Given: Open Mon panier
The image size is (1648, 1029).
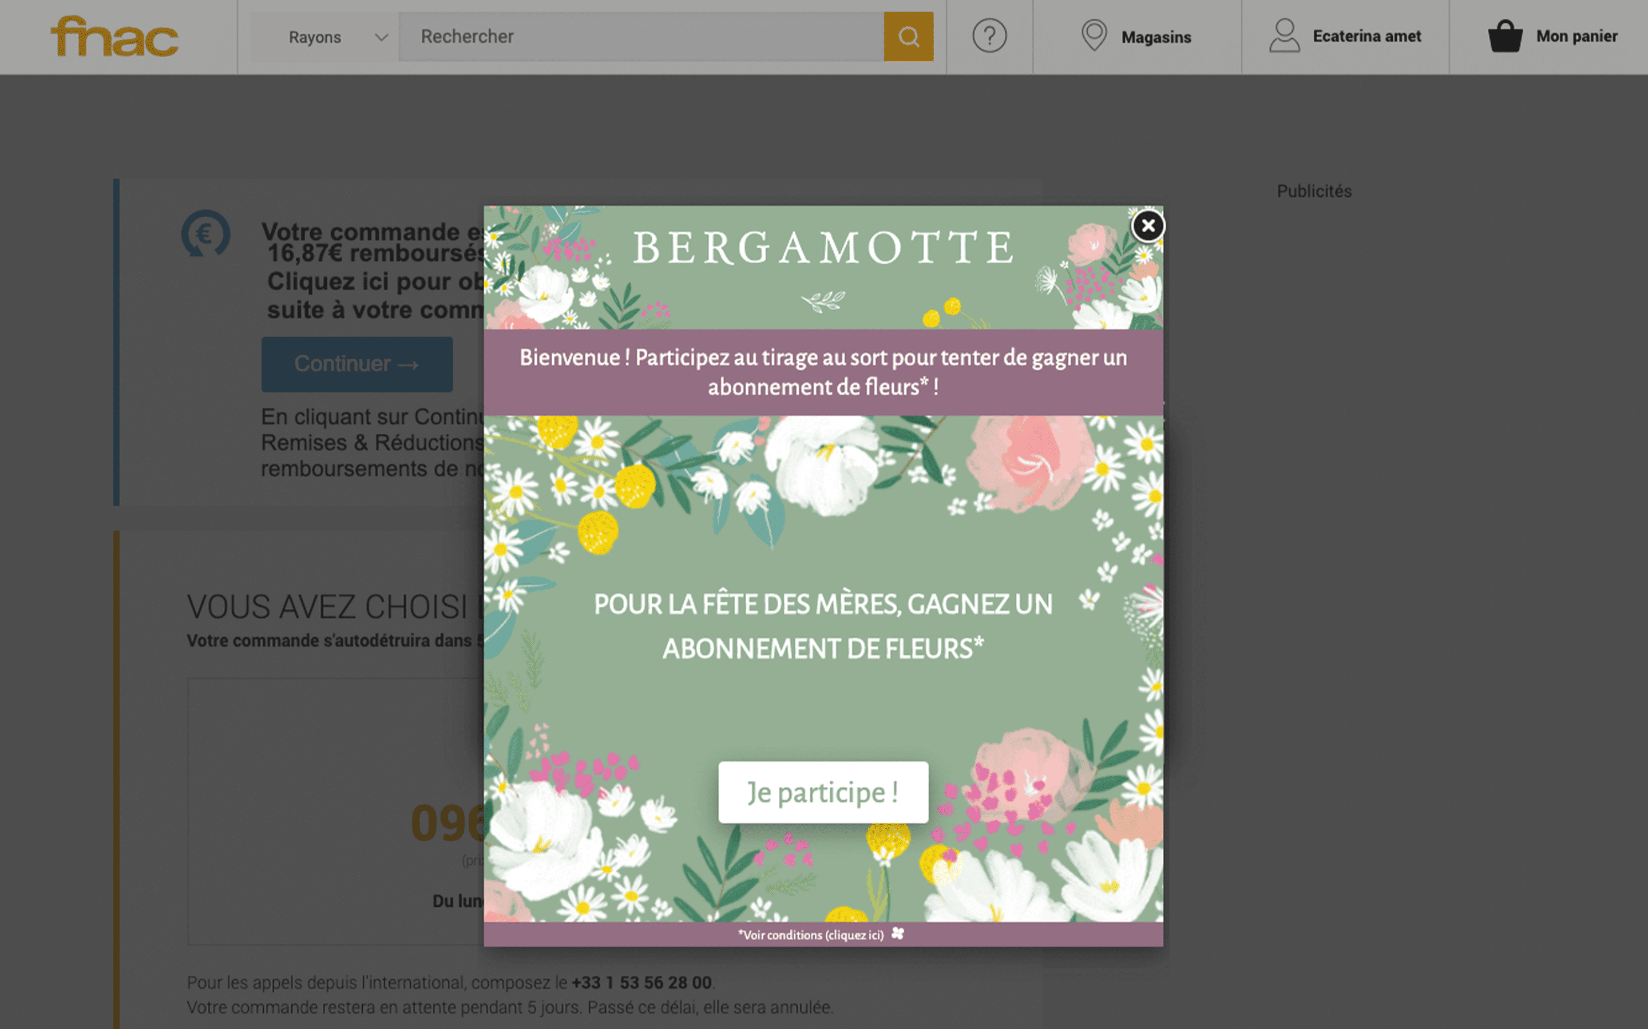Looking at the screenshot, I should click(1576, 36).
